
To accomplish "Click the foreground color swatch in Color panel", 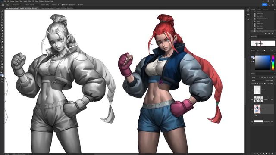I will pyautogui.click(x=253, y=57).
